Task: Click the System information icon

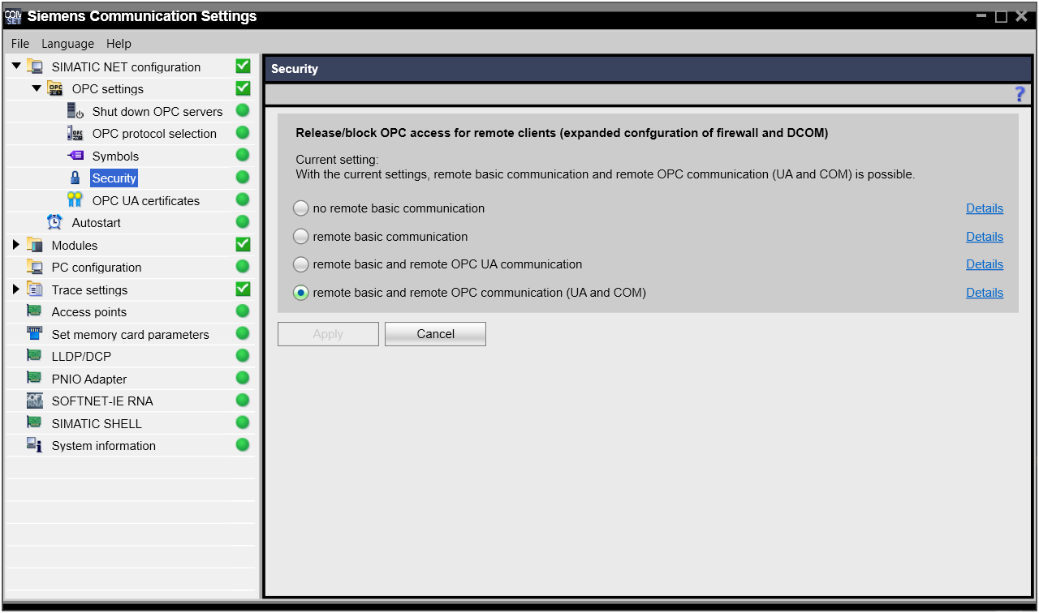Action: pyautogui.click(x=35, y=445)
